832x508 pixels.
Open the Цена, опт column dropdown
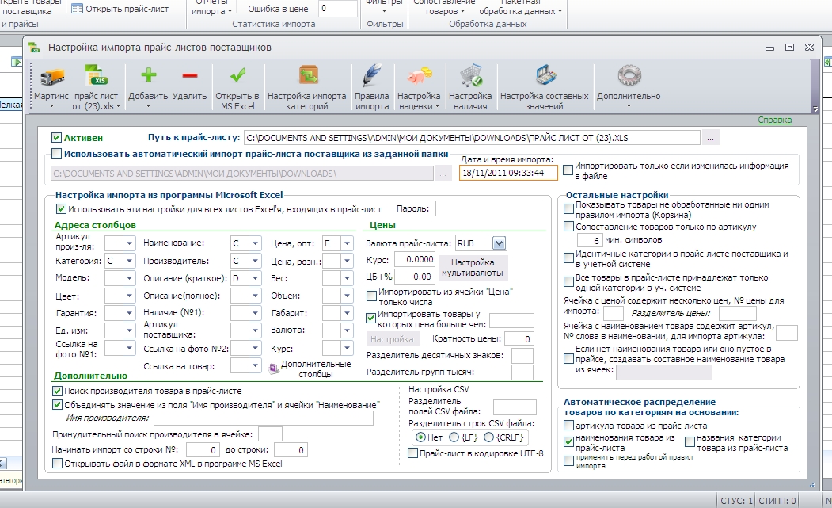pyautogui.click(x=347, y=243)
